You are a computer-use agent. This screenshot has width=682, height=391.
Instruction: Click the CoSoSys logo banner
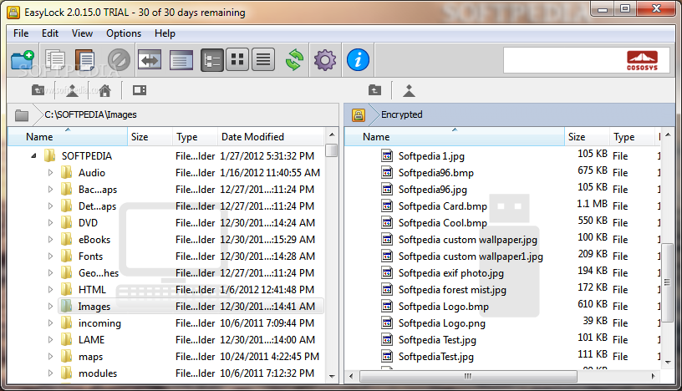[587, 60]
